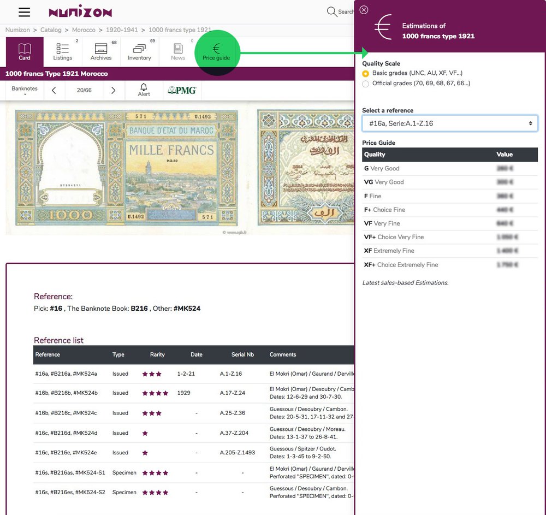Close the Estimations panel
This screenshot has width=546, height=515.
pyautogui.click(x=364, y=10)
